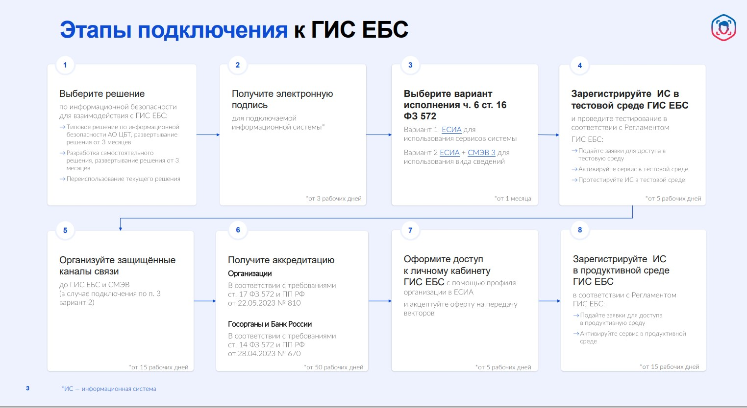The width and height of the screenshot is (747, 408).
Task: Click the '*от 50 рабочих дней' note
Action: [x=333, y=367]
